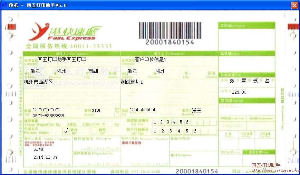Select the sender company name 四五打印助手四五打印
Image resolution: width=300 pixels, height=175 pixels.
62,59
